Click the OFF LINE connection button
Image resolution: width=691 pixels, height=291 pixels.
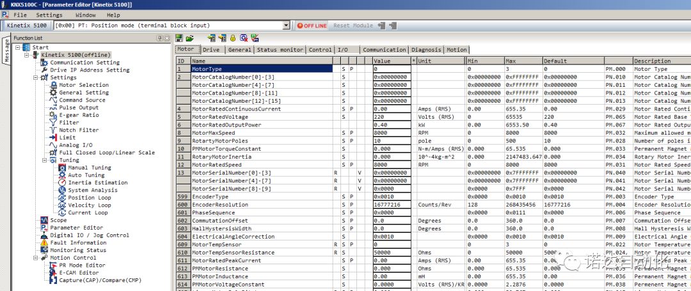coord(312,26)
